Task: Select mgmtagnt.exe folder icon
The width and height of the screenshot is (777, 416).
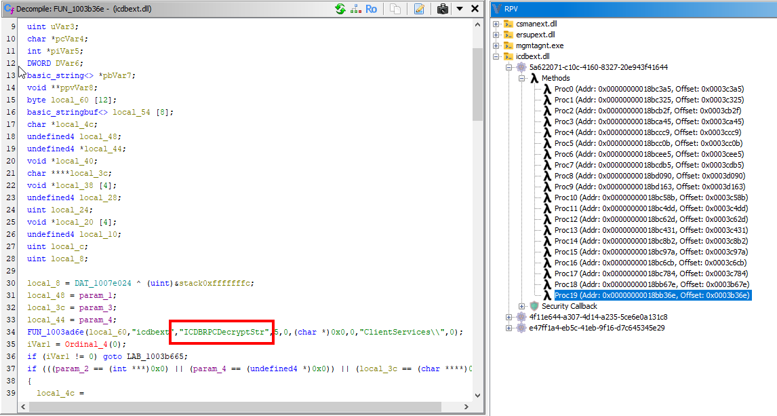Action: (x=509, y=45)
